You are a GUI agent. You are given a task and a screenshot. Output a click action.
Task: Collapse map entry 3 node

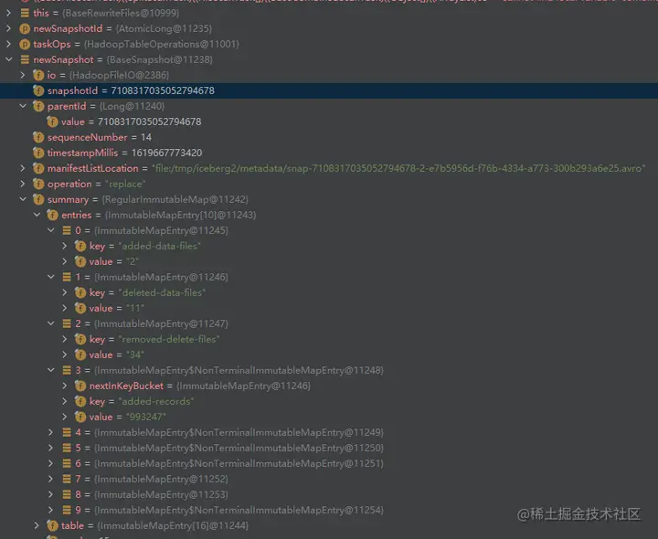tap(51, 370)
